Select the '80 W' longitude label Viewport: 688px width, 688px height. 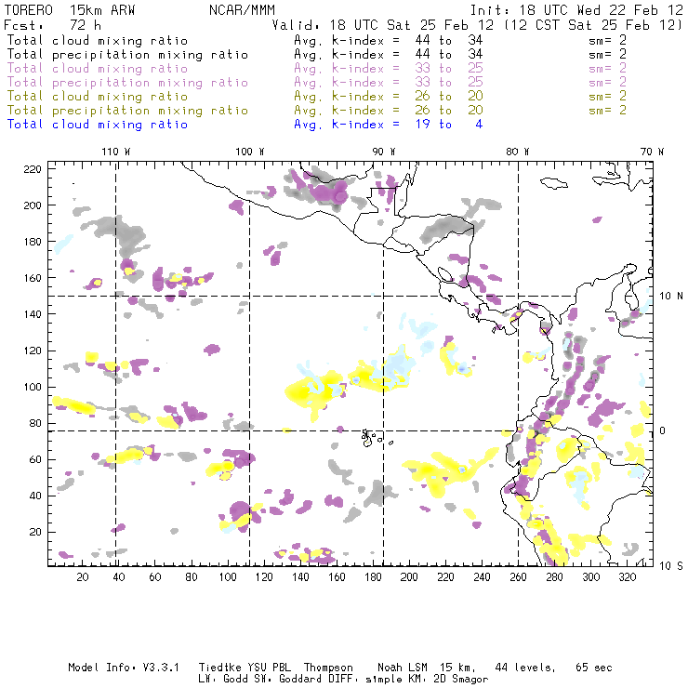(x=517, y=152)
